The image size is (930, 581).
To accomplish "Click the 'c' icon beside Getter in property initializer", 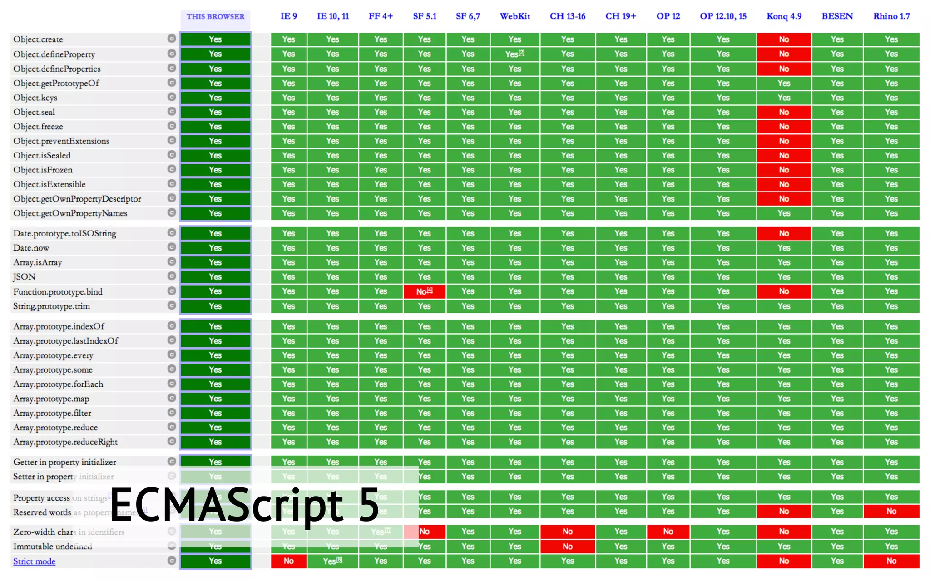I will [x=172, y=462].
